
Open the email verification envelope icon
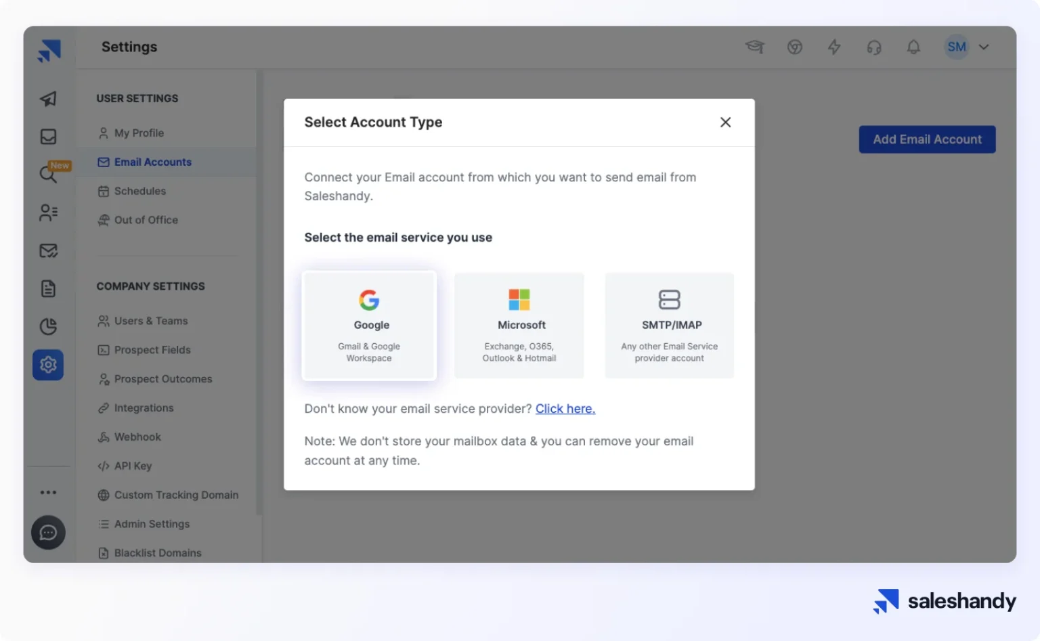tap(47, 250)
